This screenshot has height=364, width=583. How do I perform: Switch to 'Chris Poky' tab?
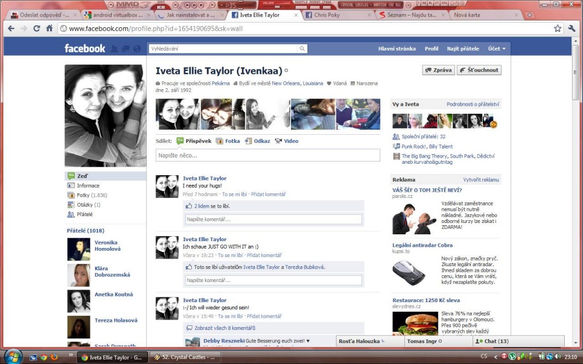tap(338, 15)
